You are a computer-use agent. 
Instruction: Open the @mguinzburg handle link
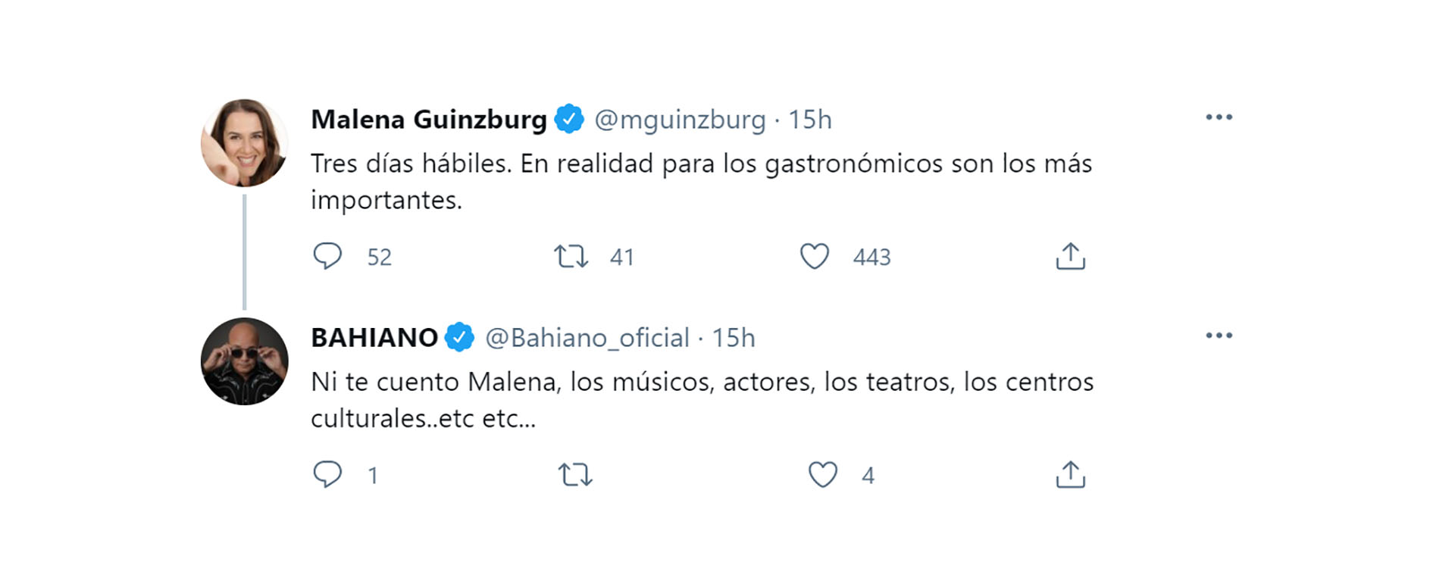[680, 120]
